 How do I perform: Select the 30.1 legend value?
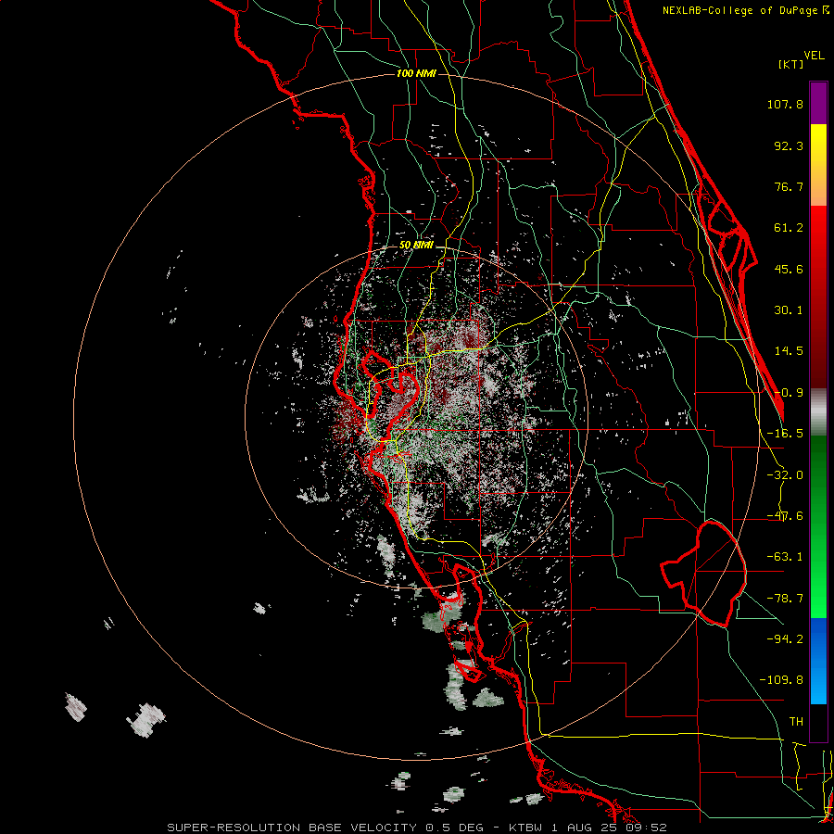coord(789,310)
